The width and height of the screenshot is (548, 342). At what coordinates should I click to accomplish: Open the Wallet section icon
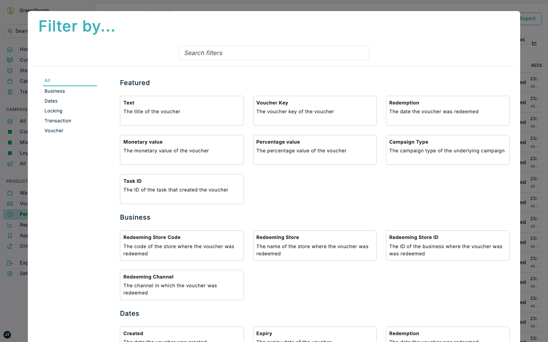point(10,193)
